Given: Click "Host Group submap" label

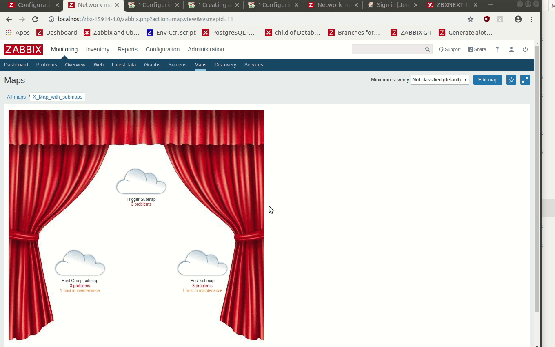Looking at the screenshot, I should (x=80, y=281).
